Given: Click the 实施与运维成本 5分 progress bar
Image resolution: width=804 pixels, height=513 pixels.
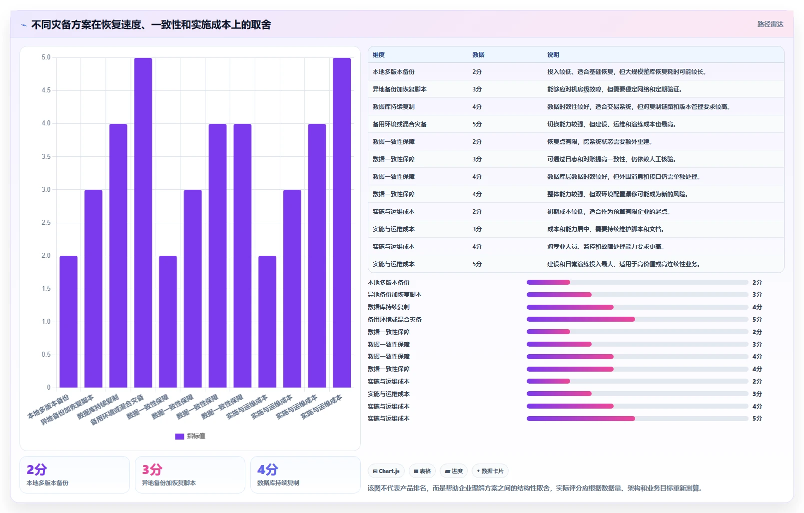Looking at the screenshot, I should tap(638, 419).
